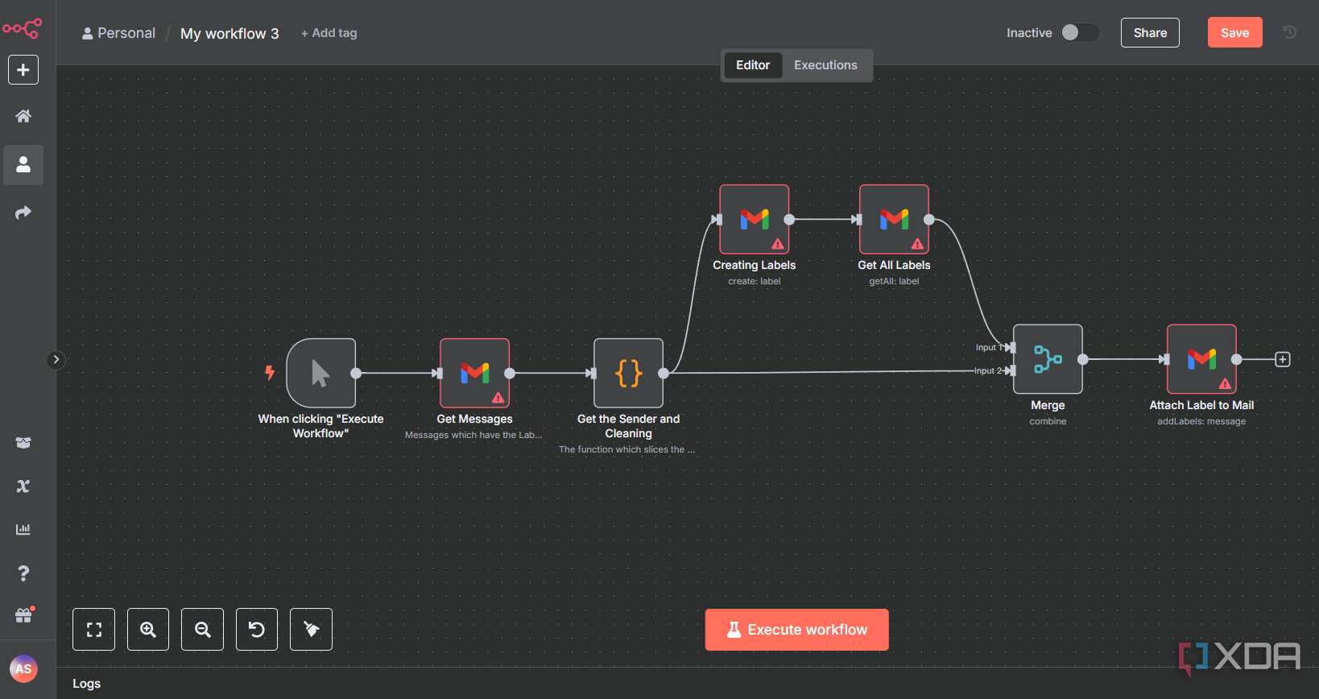Viewport: 1319px width, 699px height.
Task: Switch to the Executions tab
Action: (825, 65)
